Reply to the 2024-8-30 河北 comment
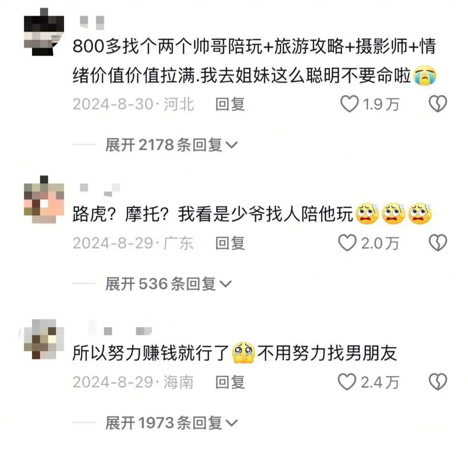 tap(230, 105)
